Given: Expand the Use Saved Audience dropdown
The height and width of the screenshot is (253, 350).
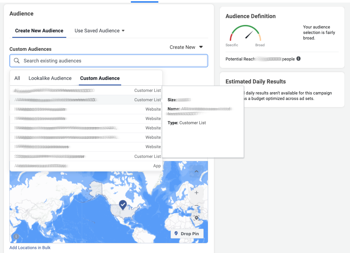Looking at the screenshot, I should point(100,31).
